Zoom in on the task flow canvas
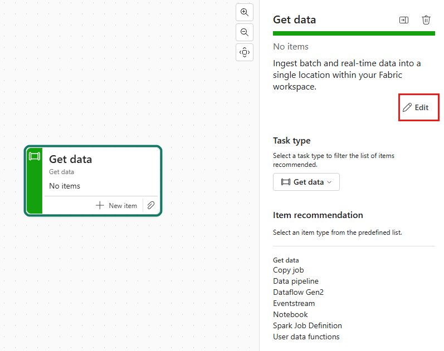Viewport: 444px width, 351px height. pos(244,12)
